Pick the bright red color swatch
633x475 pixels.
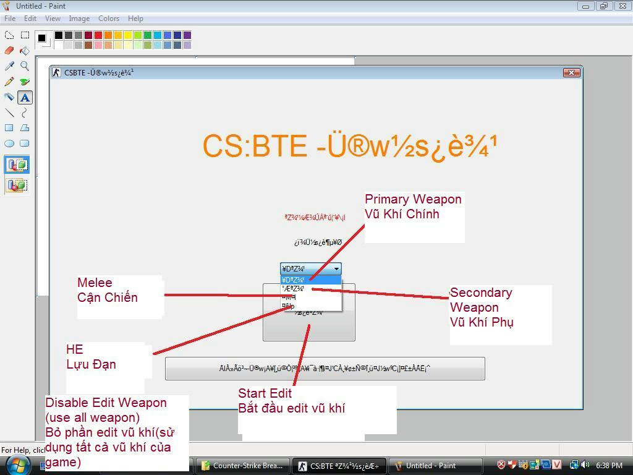coord(98,35)
